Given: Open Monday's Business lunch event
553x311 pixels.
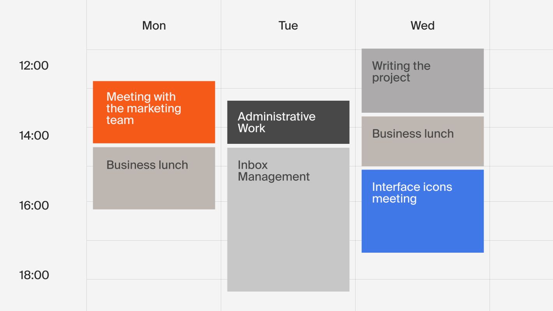Looking at the screenshot, I should coord(154,178).
